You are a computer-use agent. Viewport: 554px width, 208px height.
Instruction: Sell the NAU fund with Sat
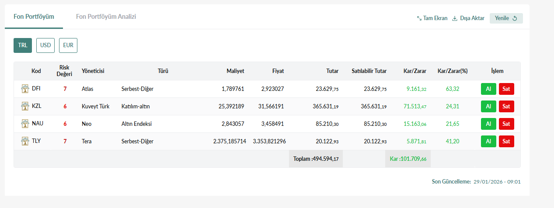point(506,124)
